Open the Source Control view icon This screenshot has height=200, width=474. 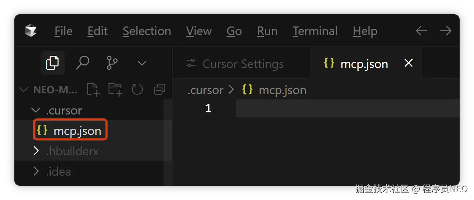point(112,63)
